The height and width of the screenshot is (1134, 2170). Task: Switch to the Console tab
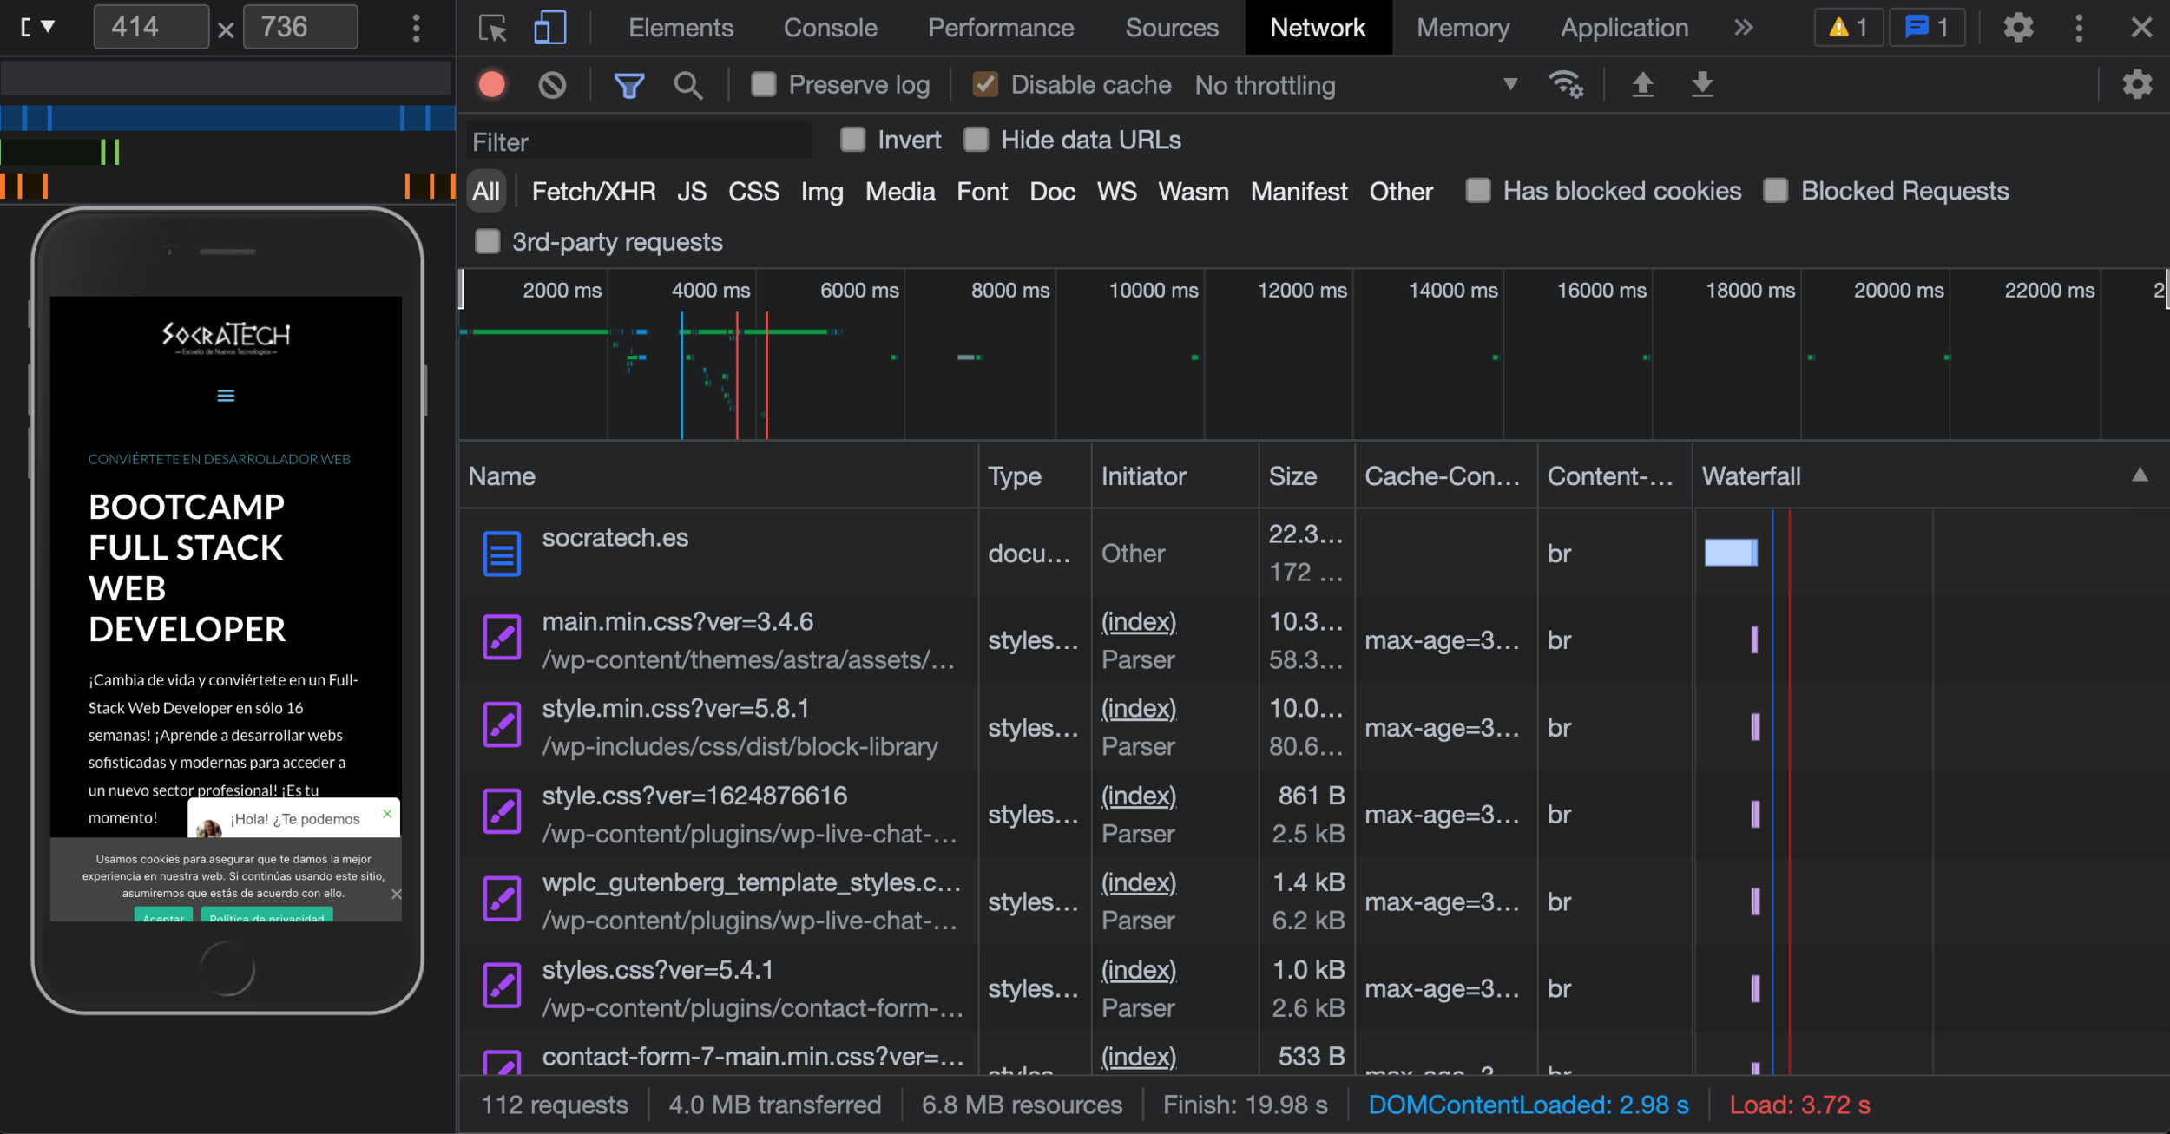[x=830, y=28]
